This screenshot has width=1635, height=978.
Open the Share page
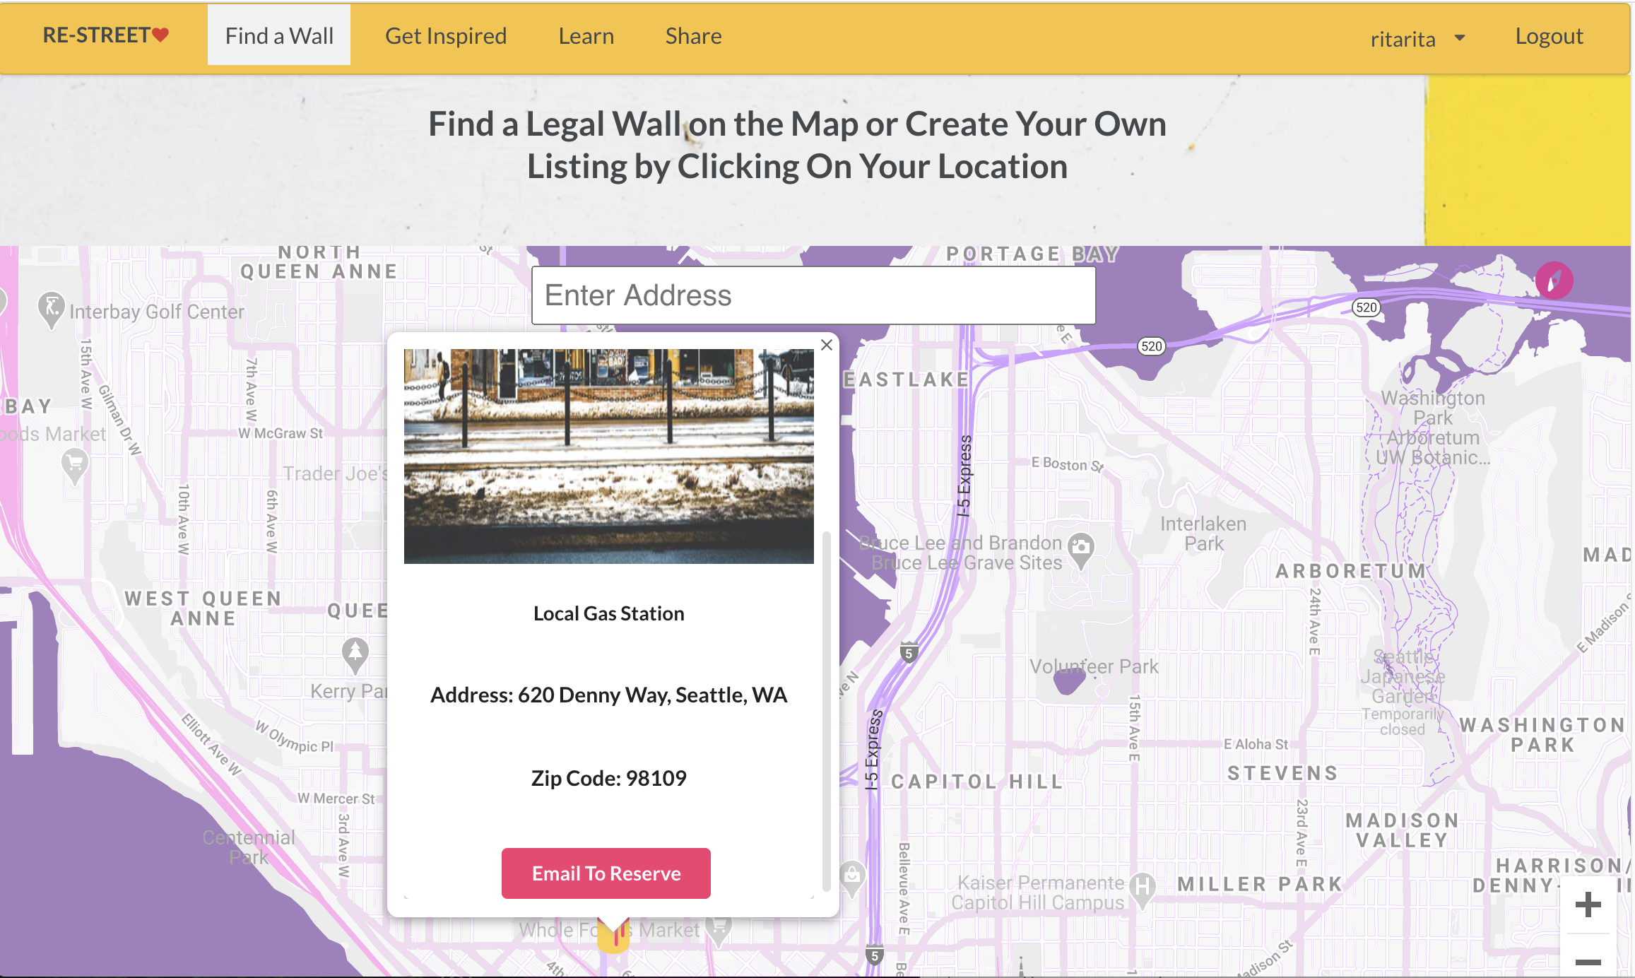694,36
